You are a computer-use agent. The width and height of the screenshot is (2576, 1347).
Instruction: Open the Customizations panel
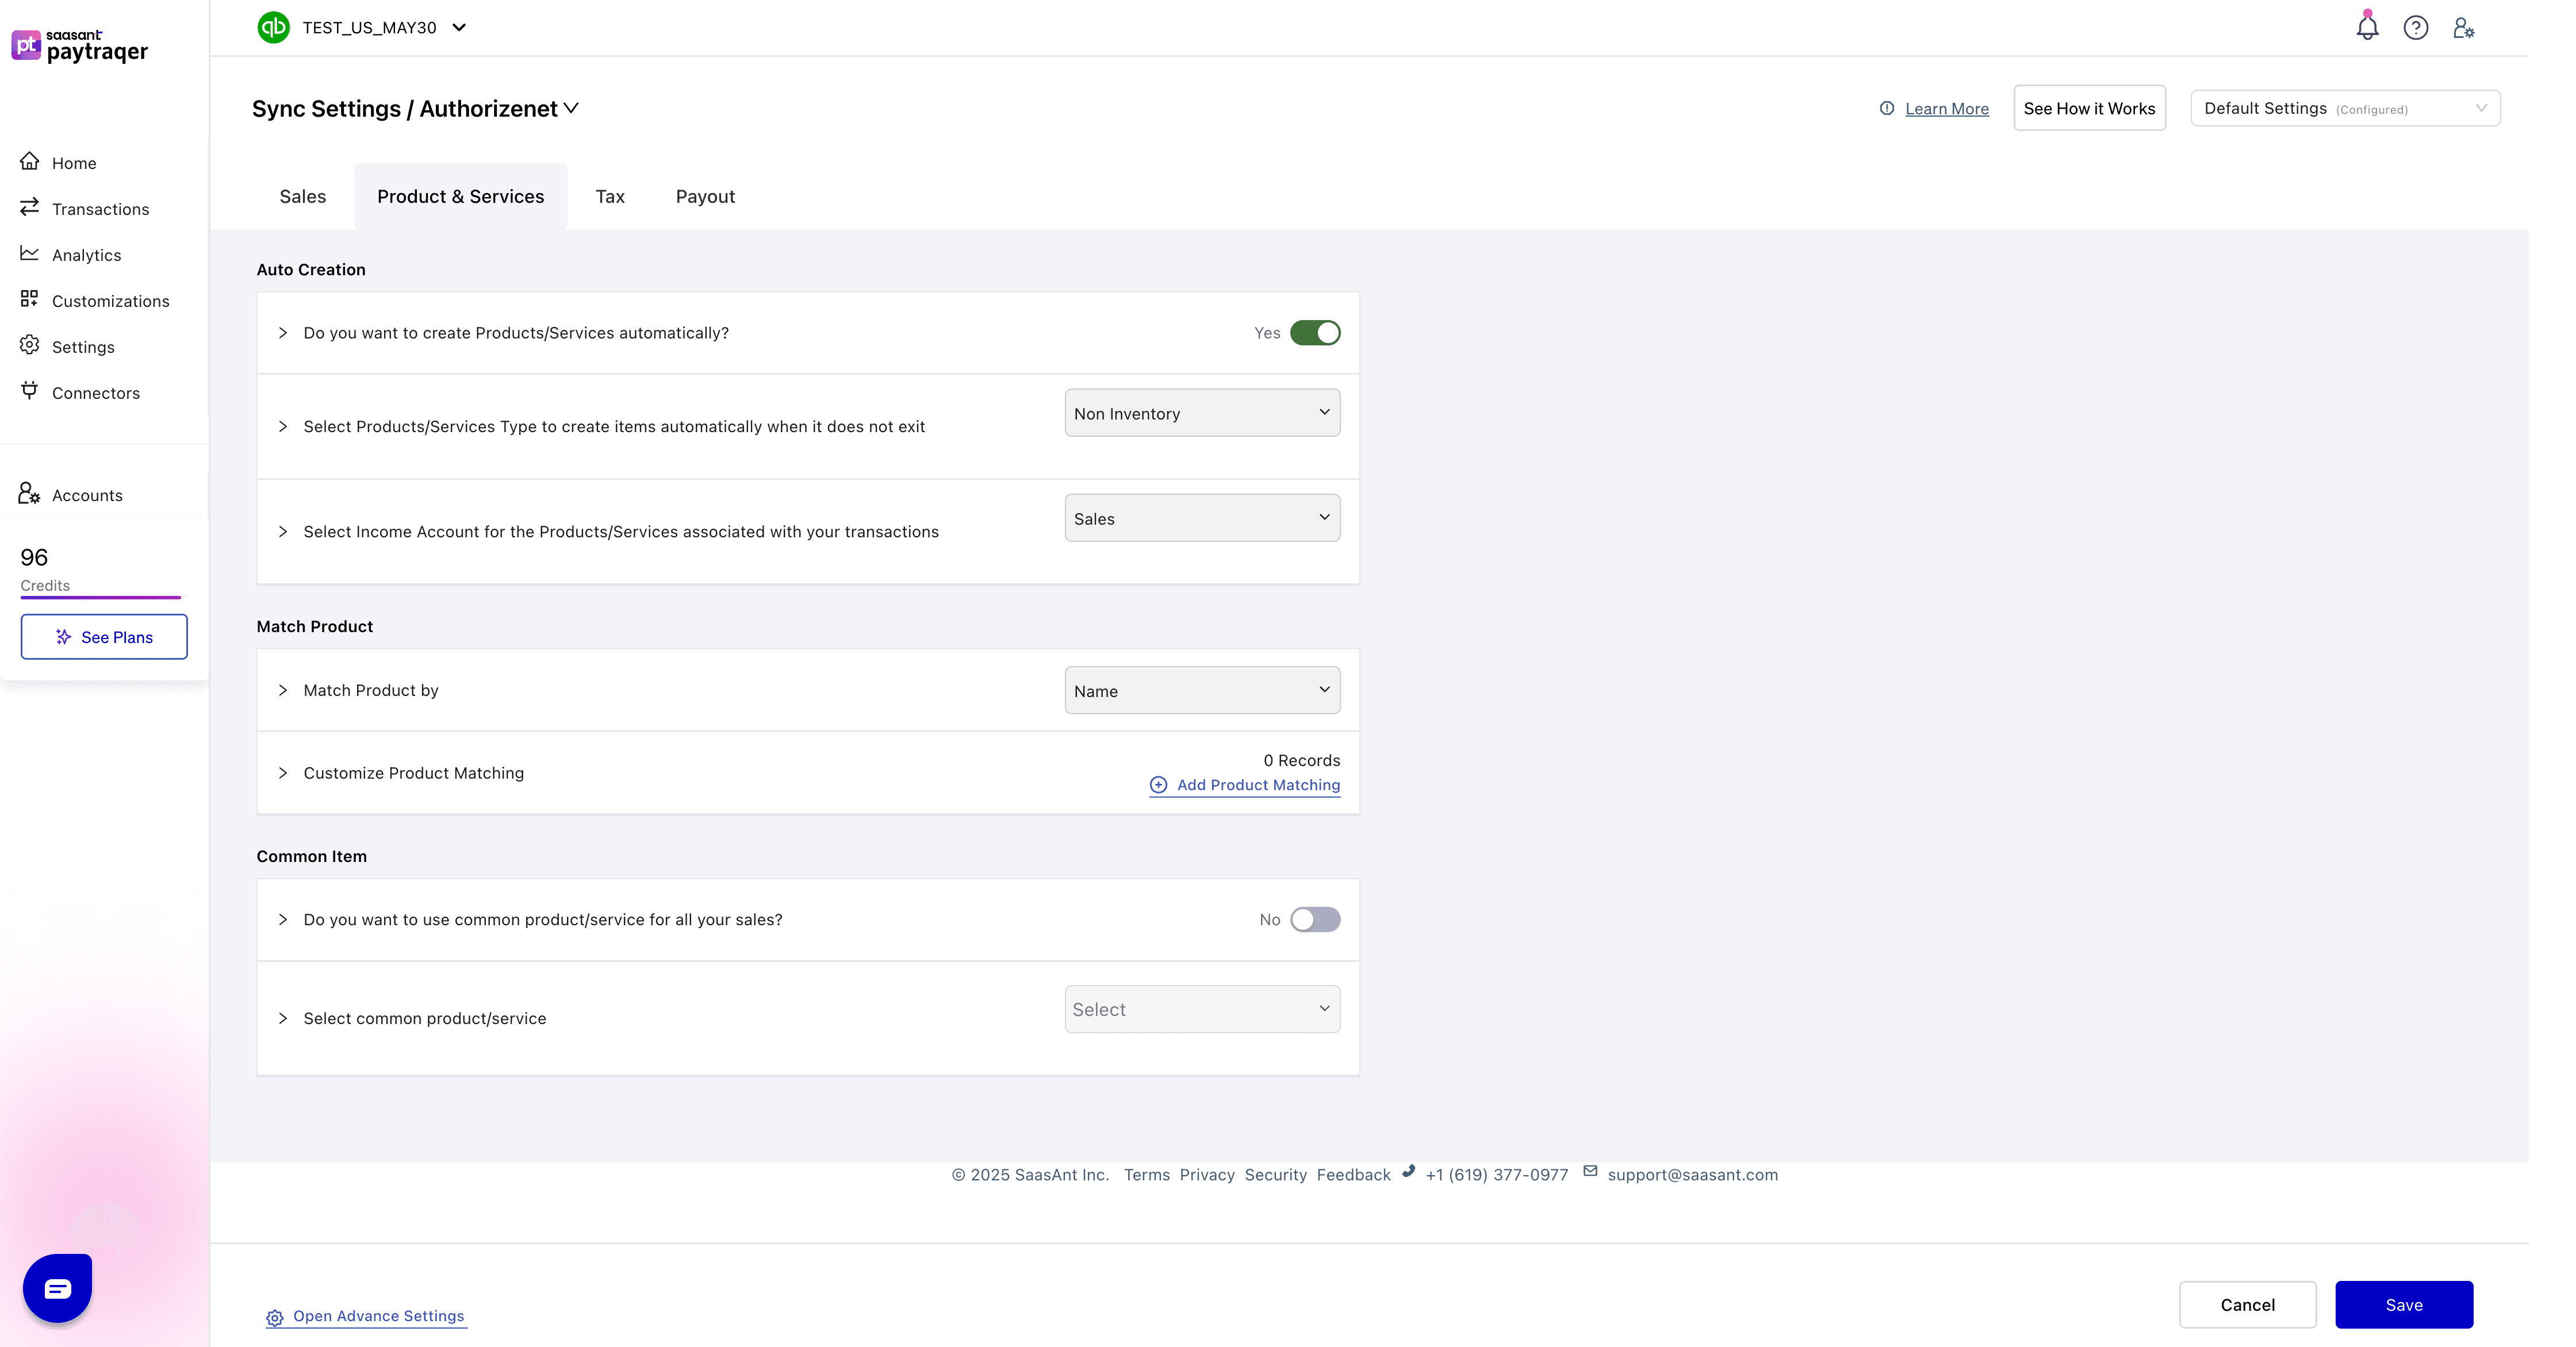tap(111, 301)
